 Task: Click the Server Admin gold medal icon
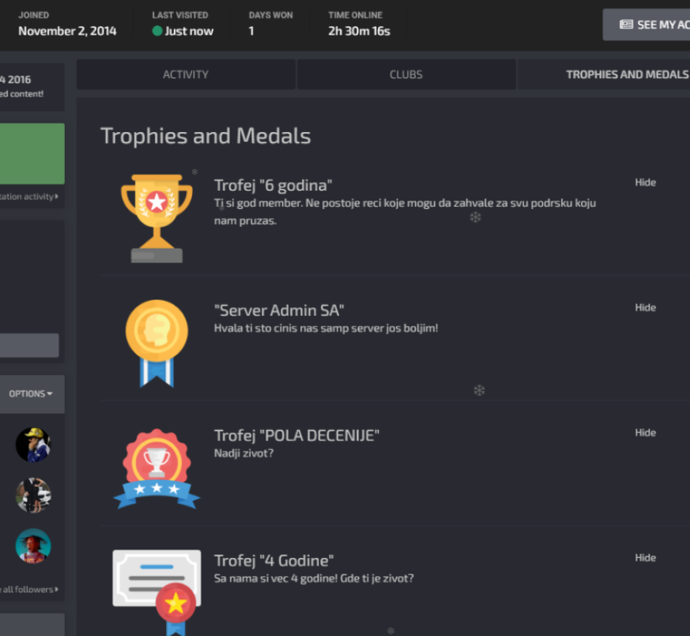[157, 343]
